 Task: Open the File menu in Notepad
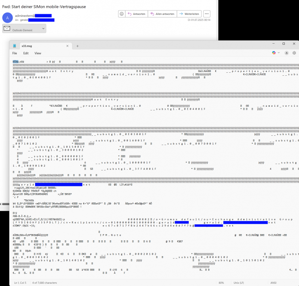point(15,53)
